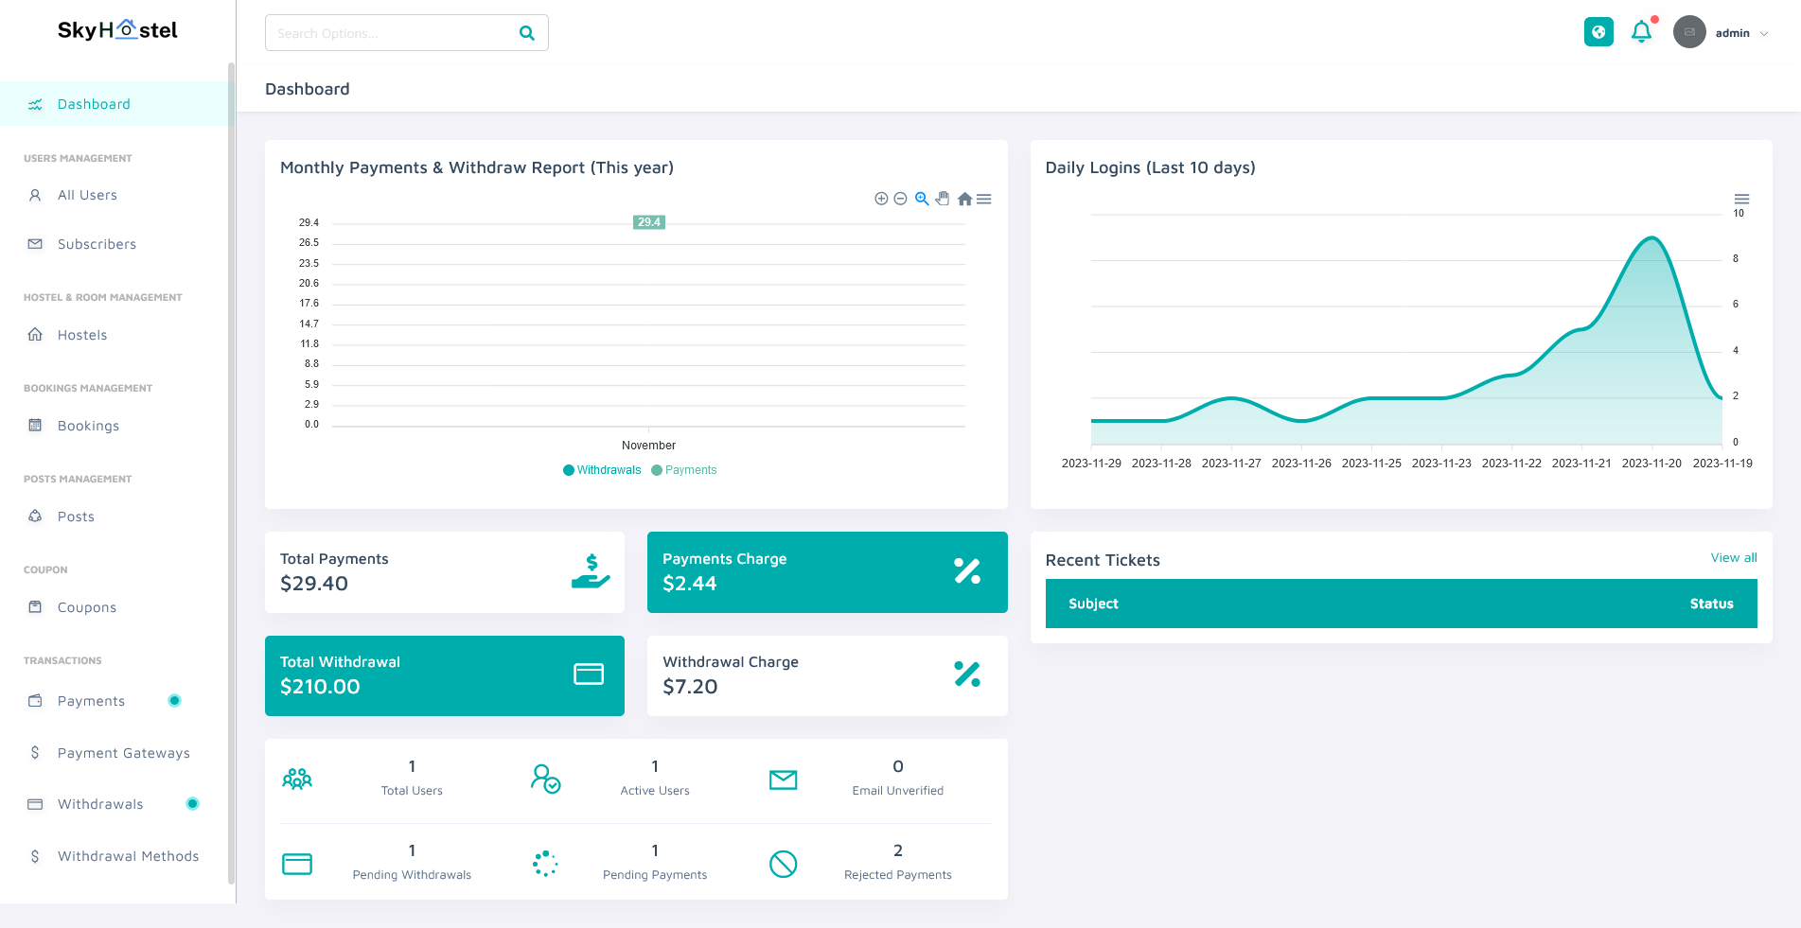
Task: Go to All Users in sidebar
Action: pos(87,195)
